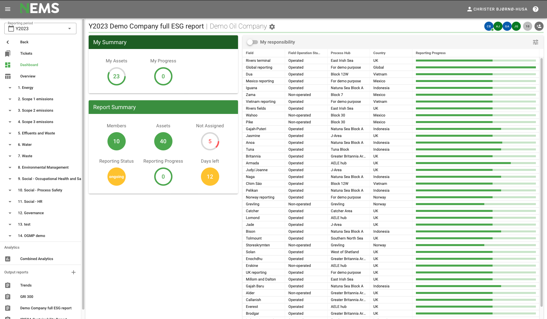Click Rivers terminal reporting progress bar
547x319 pixels.
coord(475,61)
